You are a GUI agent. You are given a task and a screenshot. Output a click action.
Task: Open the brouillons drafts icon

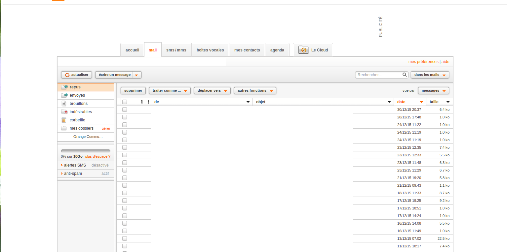(x=64, y=104)
